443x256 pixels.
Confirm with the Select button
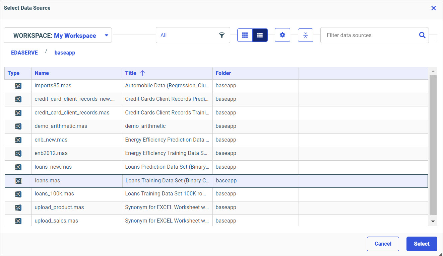(422, 244)
